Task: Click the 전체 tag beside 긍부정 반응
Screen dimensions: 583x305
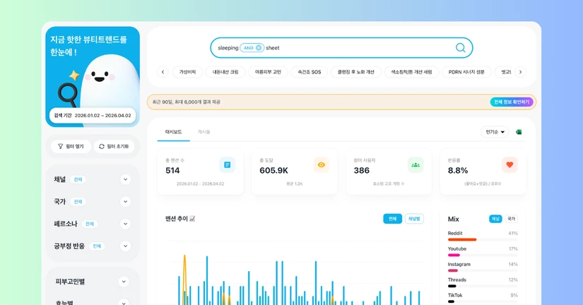Action: (x=97, y=246)
